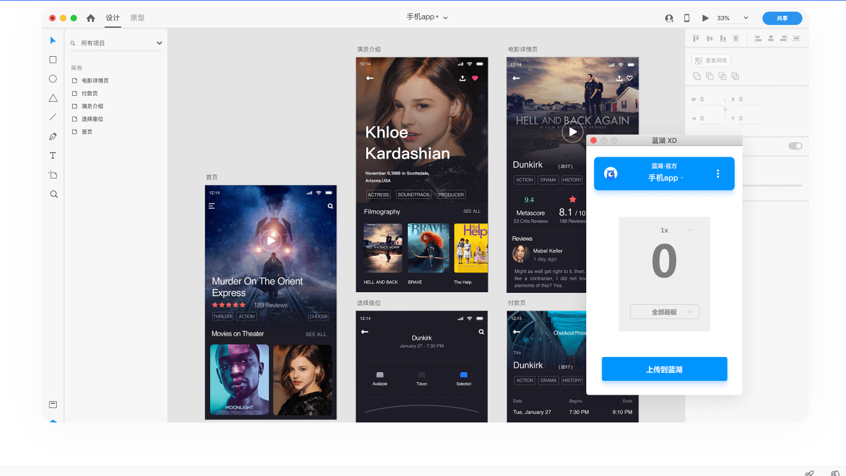Open the mobile device preview icon
Screen dimensions: 846x476
point(687,18)
